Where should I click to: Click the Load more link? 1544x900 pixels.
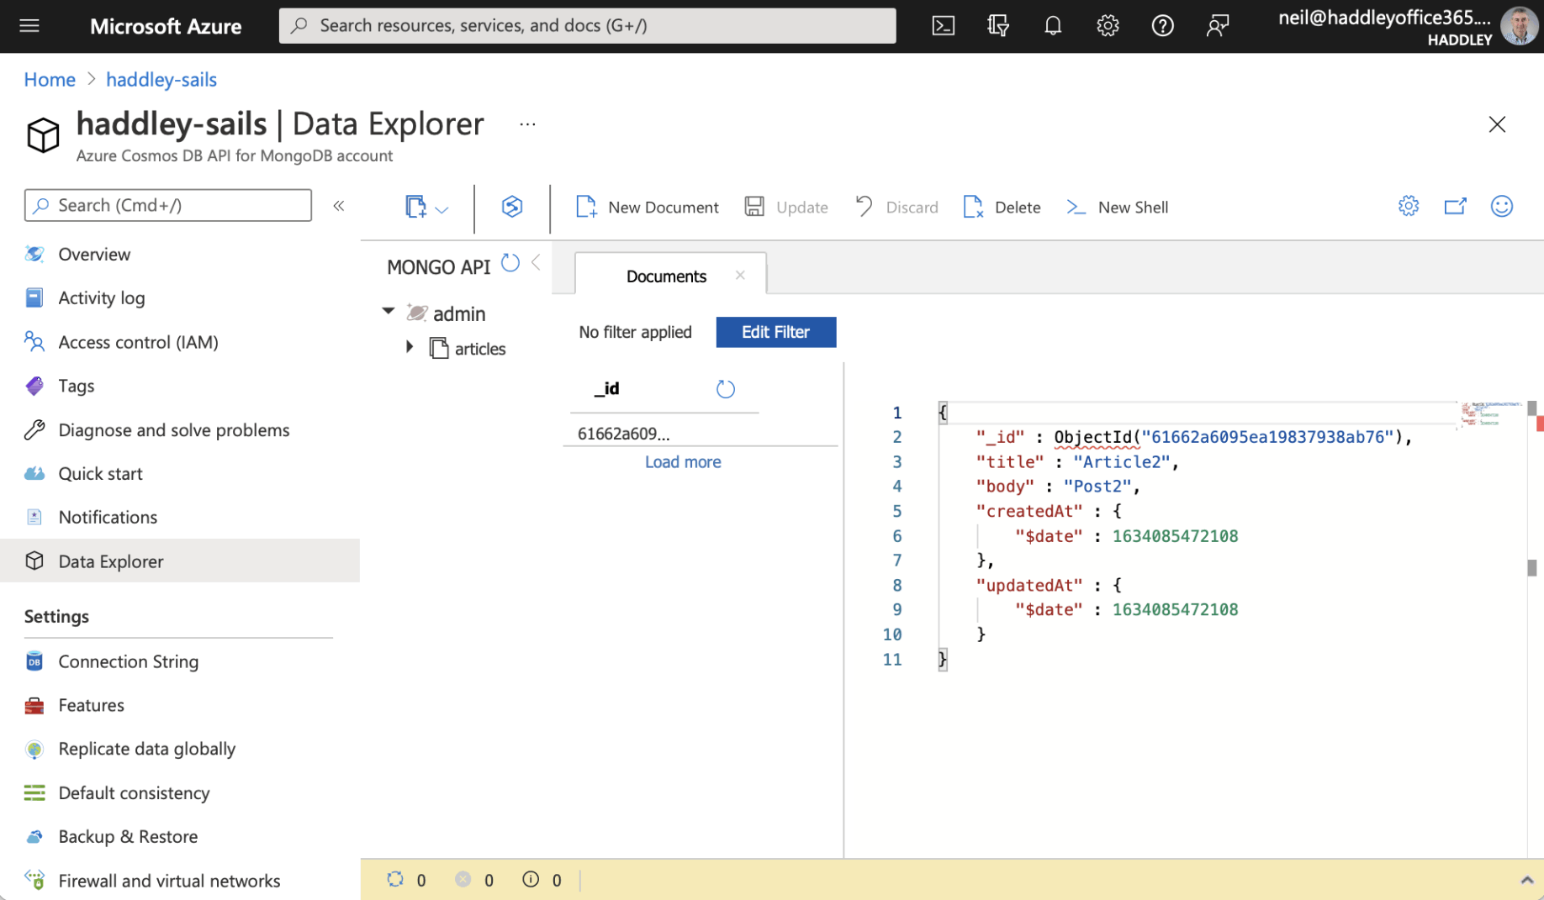pyautogui.click(x=682, y=462)
